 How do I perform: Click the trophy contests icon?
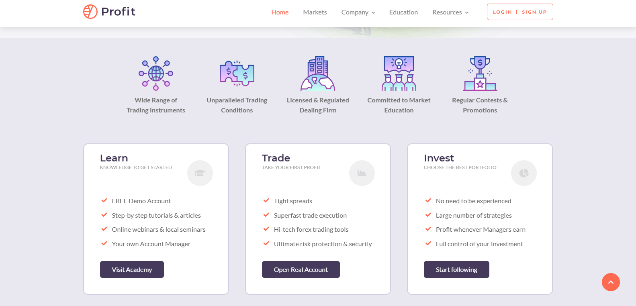pyautogui.click(x=480, y=73)
